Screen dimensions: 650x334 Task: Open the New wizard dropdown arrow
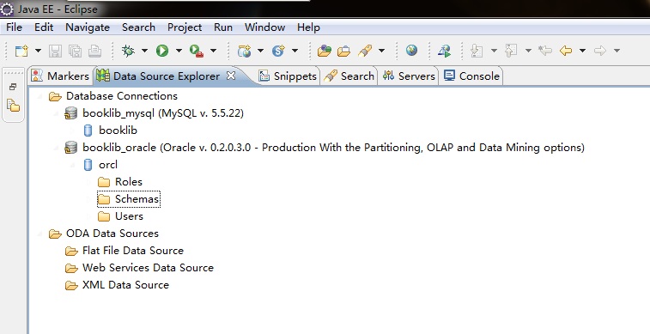tap(38, 51)
